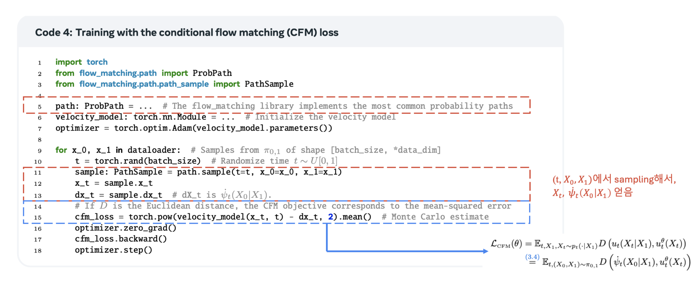The height and width of the screenshot is (282, 698).
Task: Click the "dx_t = sample.dx_t" assignment
Action: pyautogui.click(x=118, y=195)
